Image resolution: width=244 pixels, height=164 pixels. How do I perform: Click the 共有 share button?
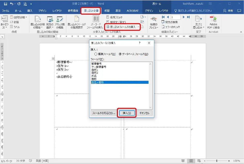[x=228, y=11]
